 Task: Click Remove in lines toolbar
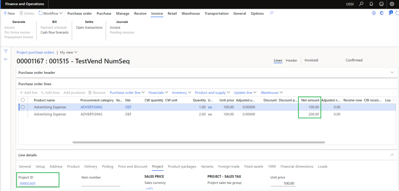tap(97, 93)
